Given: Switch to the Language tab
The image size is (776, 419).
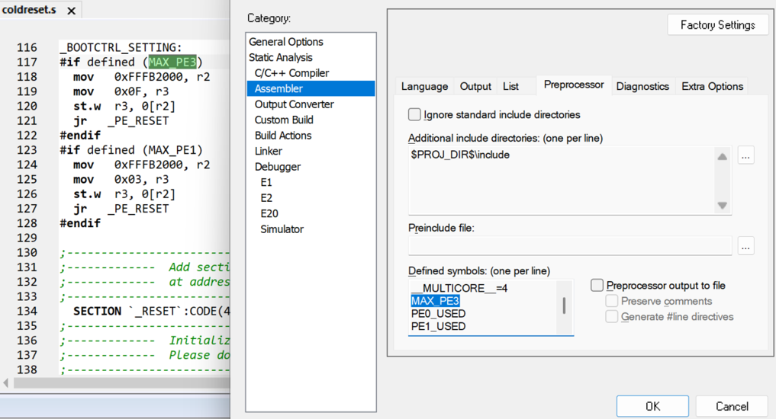Looking at the screenshot, I should pyautogui.click(x=424, y=86).
